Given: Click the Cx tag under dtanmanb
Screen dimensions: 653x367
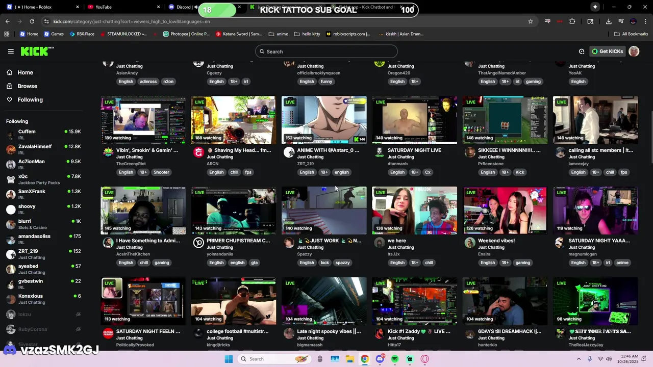Looking at the screenshot, I should point(428,172).
